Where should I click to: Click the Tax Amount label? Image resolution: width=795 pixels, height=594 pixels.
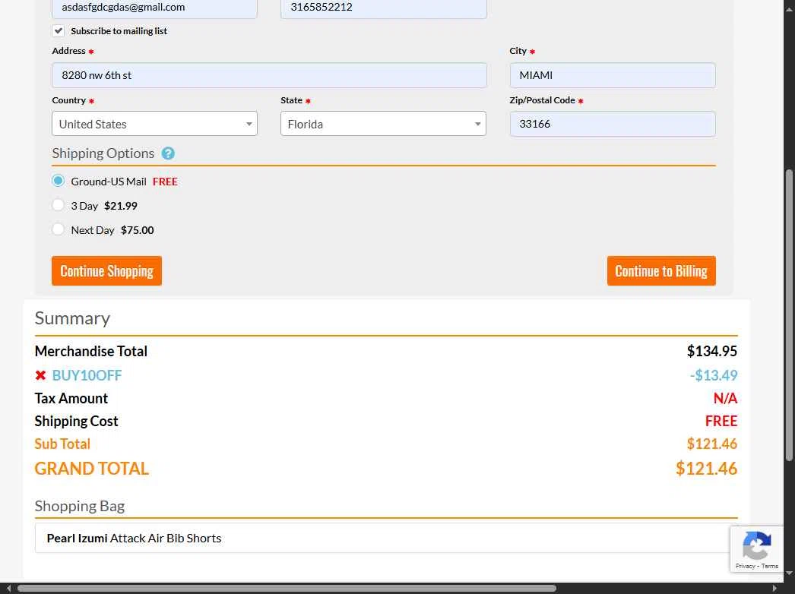(x=71, y=398)
